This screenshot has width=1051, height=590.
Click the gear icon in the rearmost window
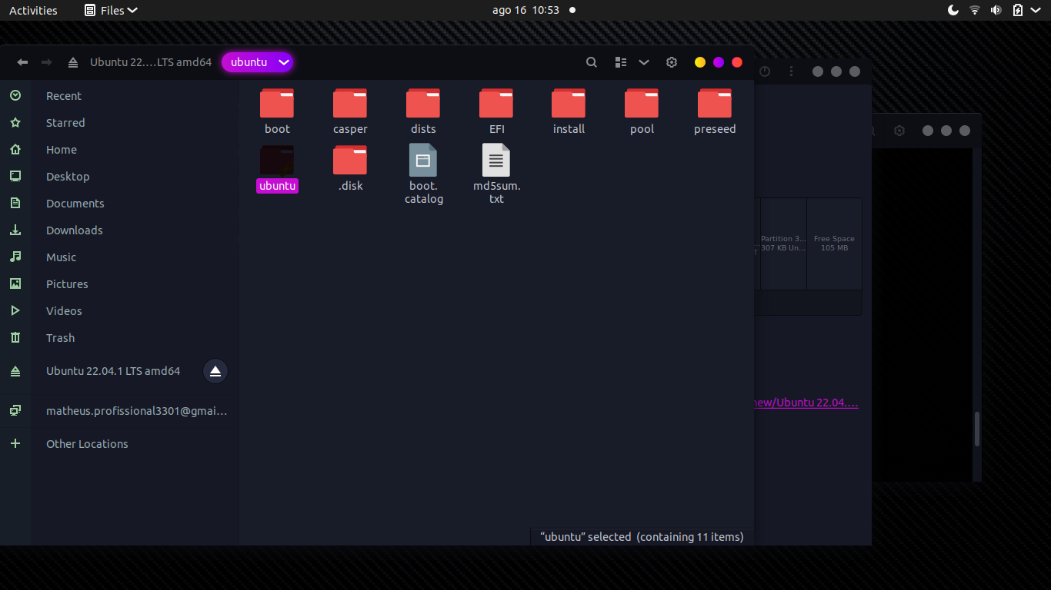899,131
